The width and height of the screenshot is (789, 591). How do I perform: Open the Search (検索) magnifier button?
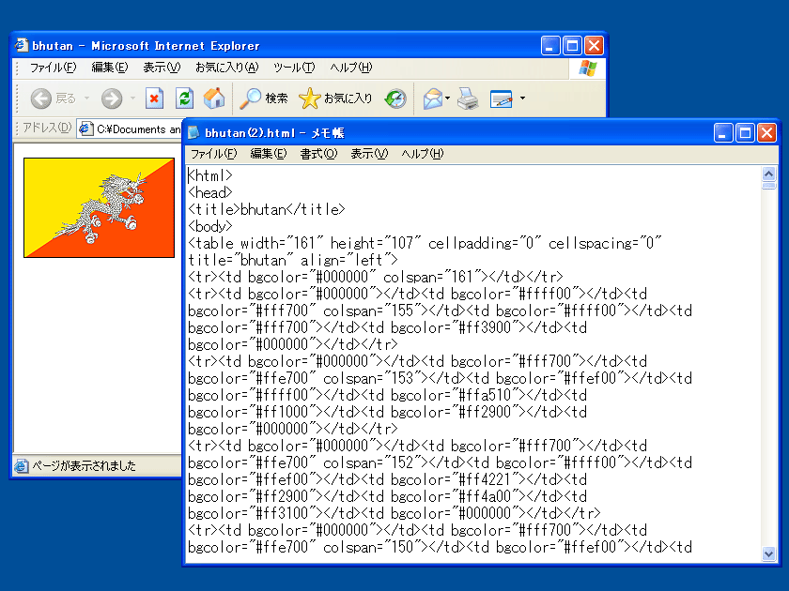[263, 98]
